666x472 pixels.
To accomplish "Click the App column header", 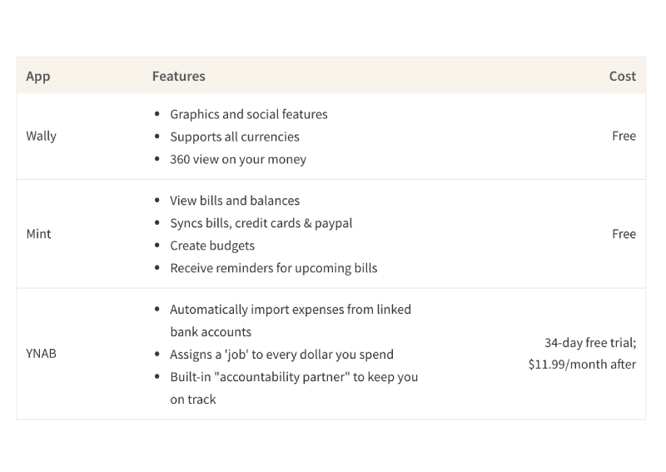I will pyautogui.click(x=38, y=76).
